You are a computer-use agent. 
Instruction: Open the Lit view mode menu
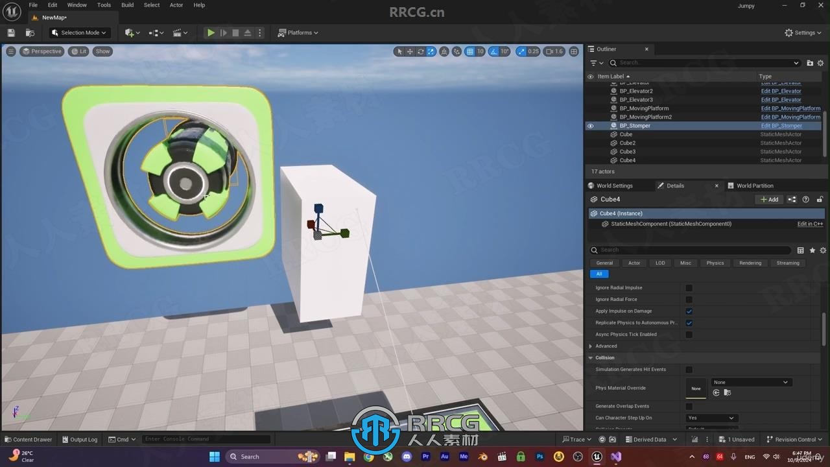click(x=79, y=51)
